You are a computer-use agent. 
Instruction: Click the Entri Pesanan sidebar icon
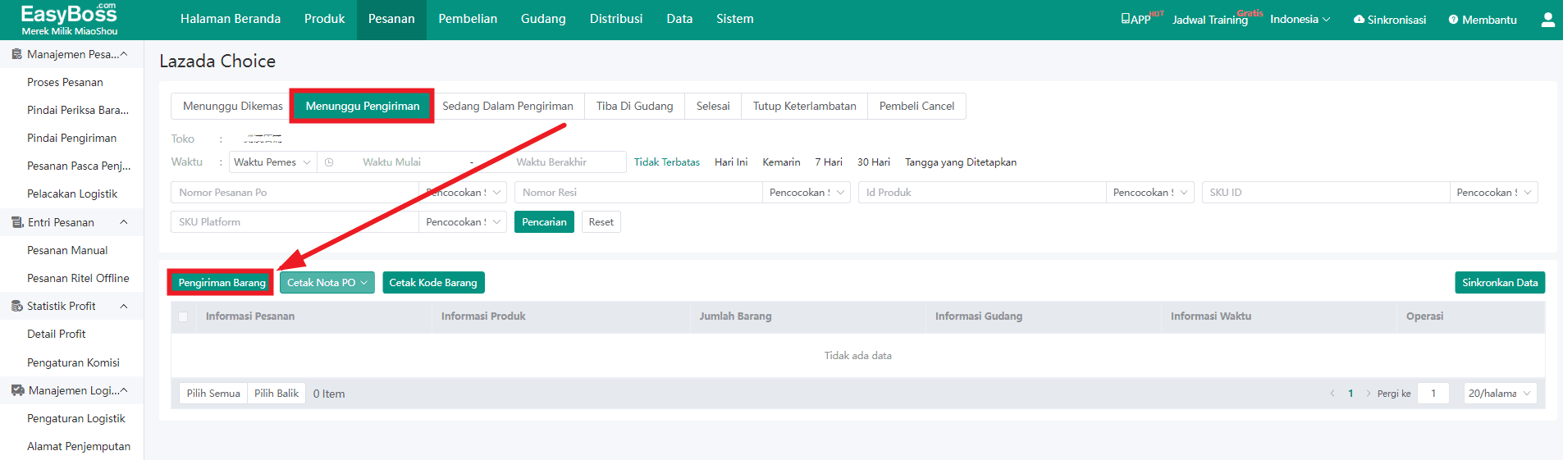click(x=16, y=222)
